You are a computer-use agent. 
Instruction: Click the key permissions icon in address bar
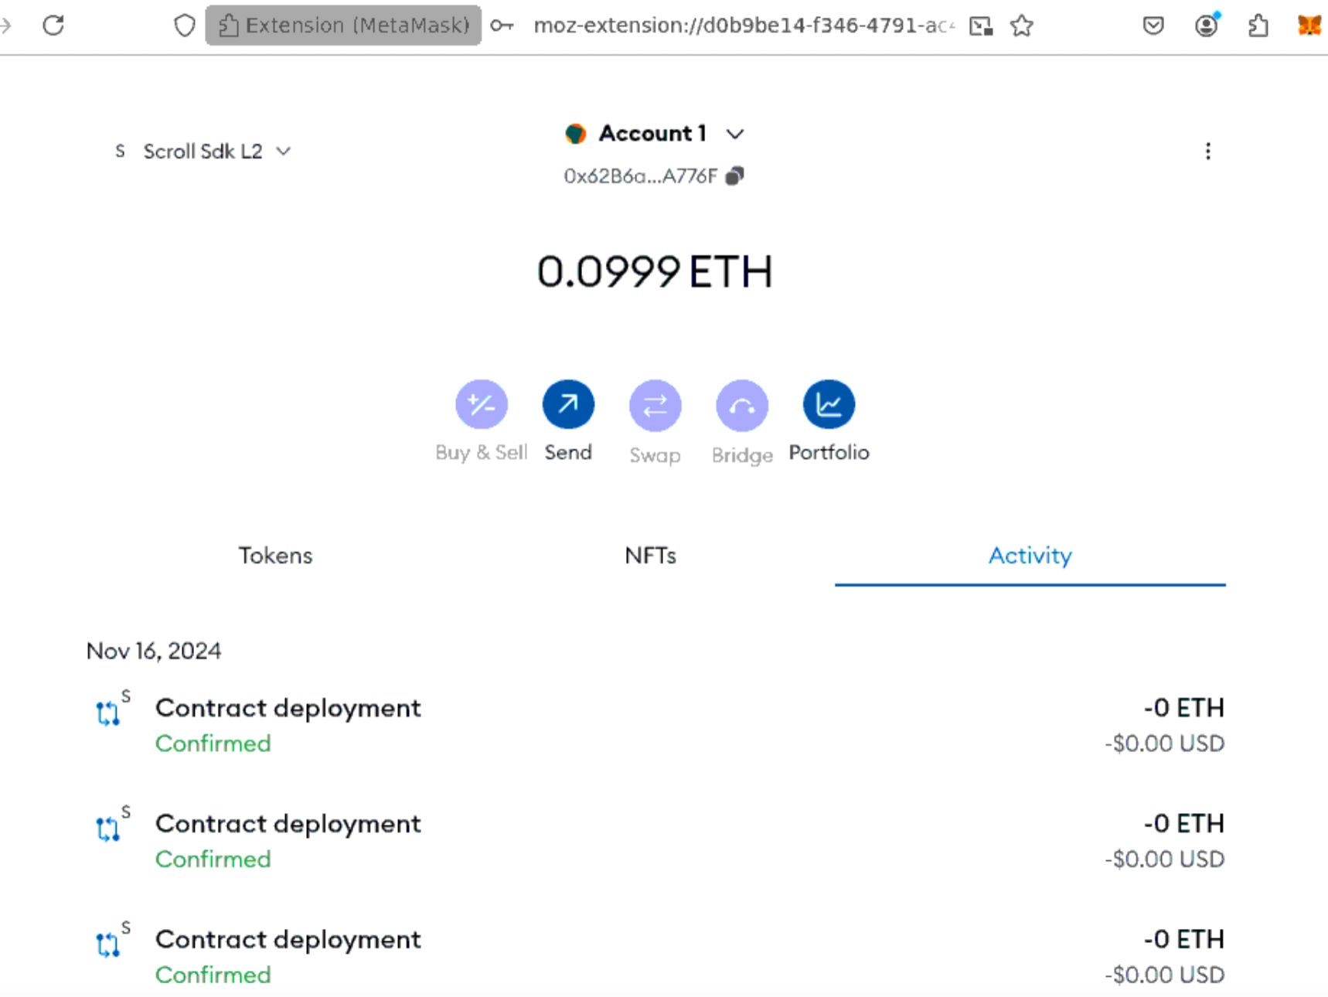click(502, 26)
